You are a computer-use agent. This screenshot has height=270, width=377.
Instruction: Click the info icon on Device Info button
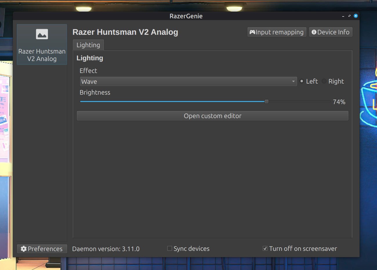(314, 32)
